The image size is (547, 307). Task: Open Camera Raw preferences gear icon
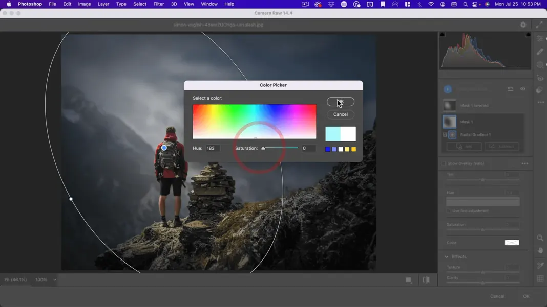[x=523, y=25]
